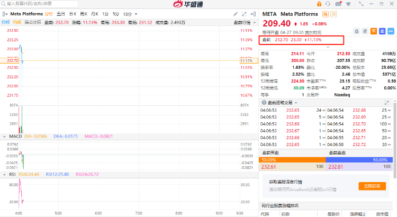This screenshot has height=217, width=397.
Task: Select the 分时 chart tab
Action: (48, 14)
